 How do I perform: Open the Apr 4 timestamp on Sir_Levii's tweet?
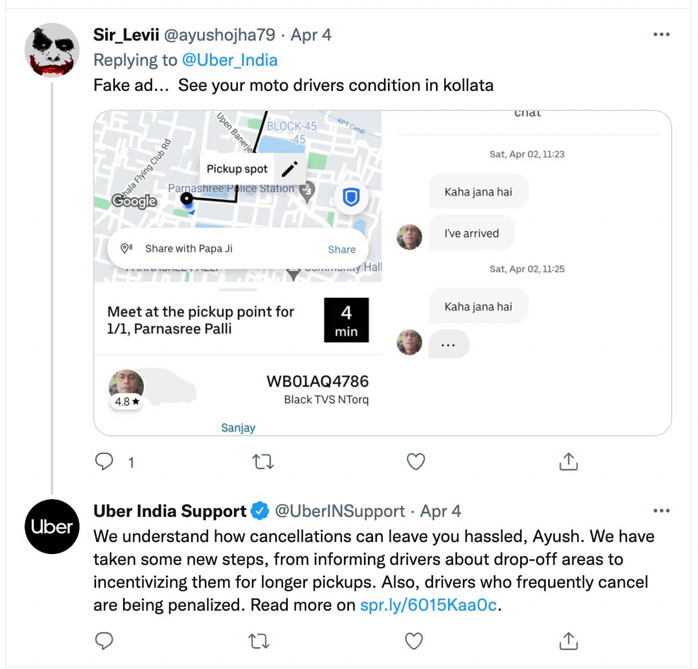click(x=311, y=35)
